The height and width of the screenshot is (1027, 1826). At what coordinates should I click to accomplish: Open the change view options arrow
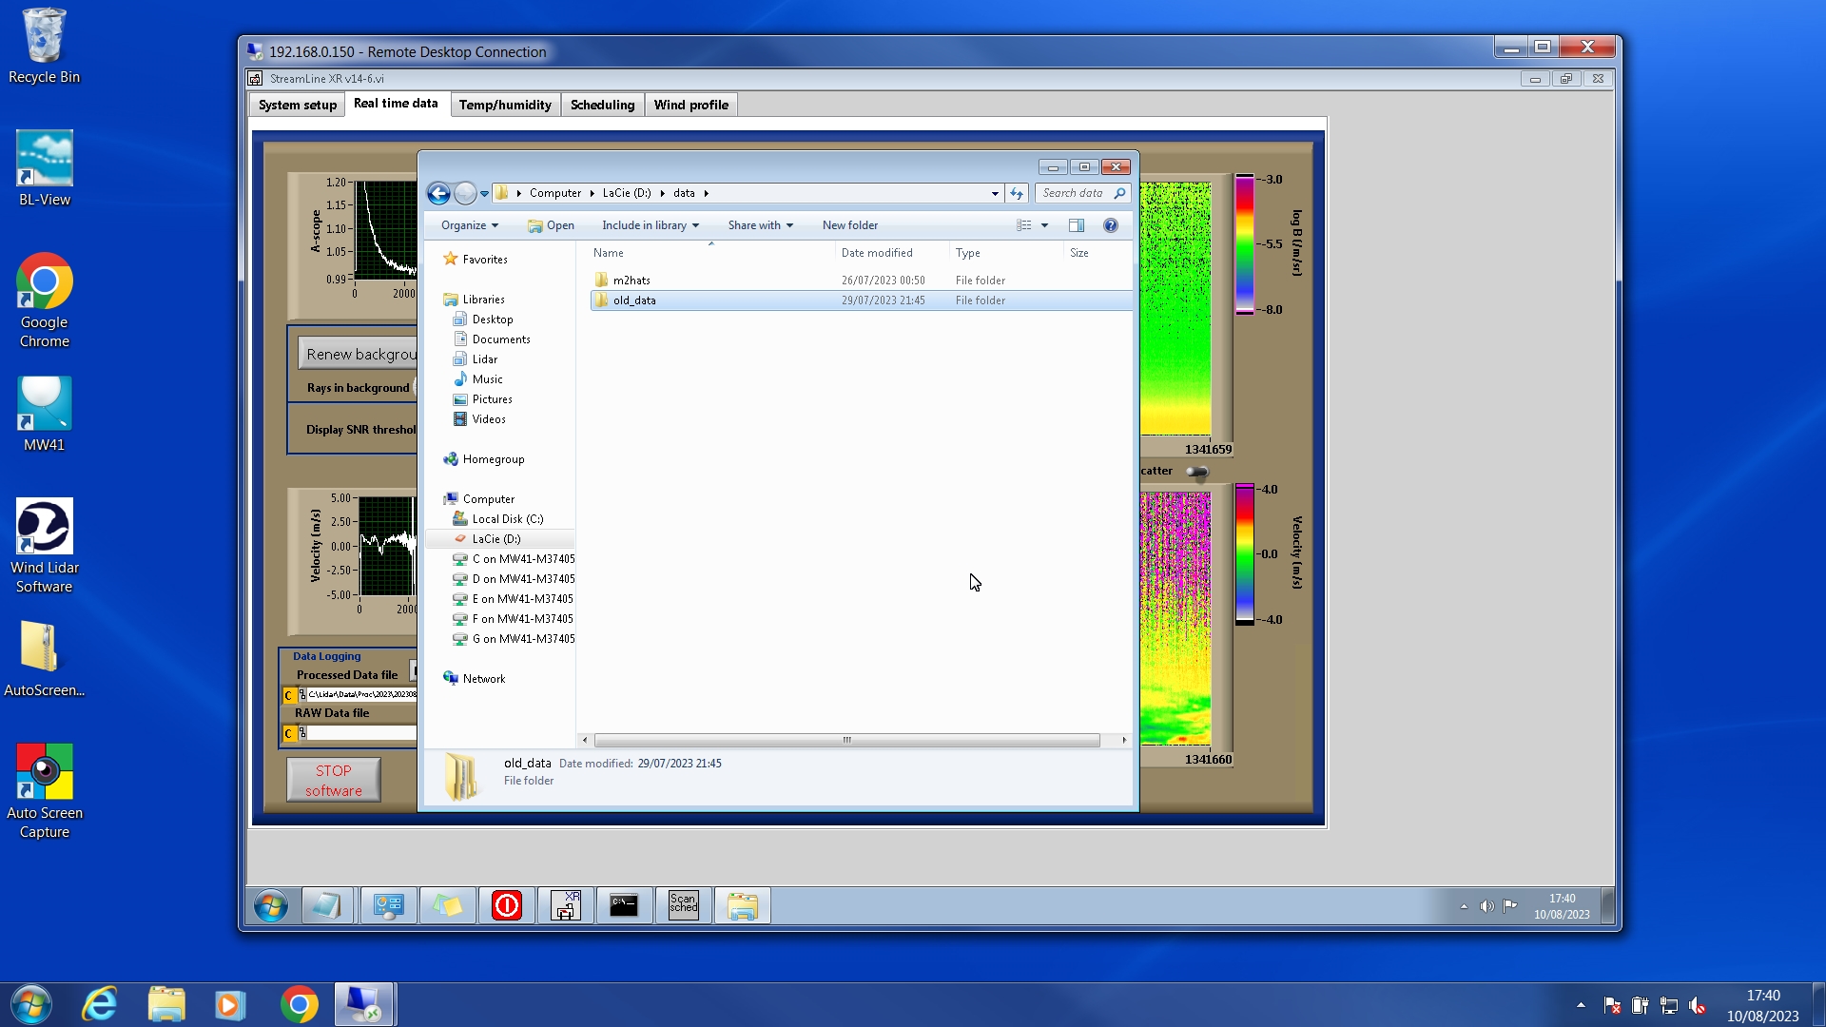[x=1044, y=225]
